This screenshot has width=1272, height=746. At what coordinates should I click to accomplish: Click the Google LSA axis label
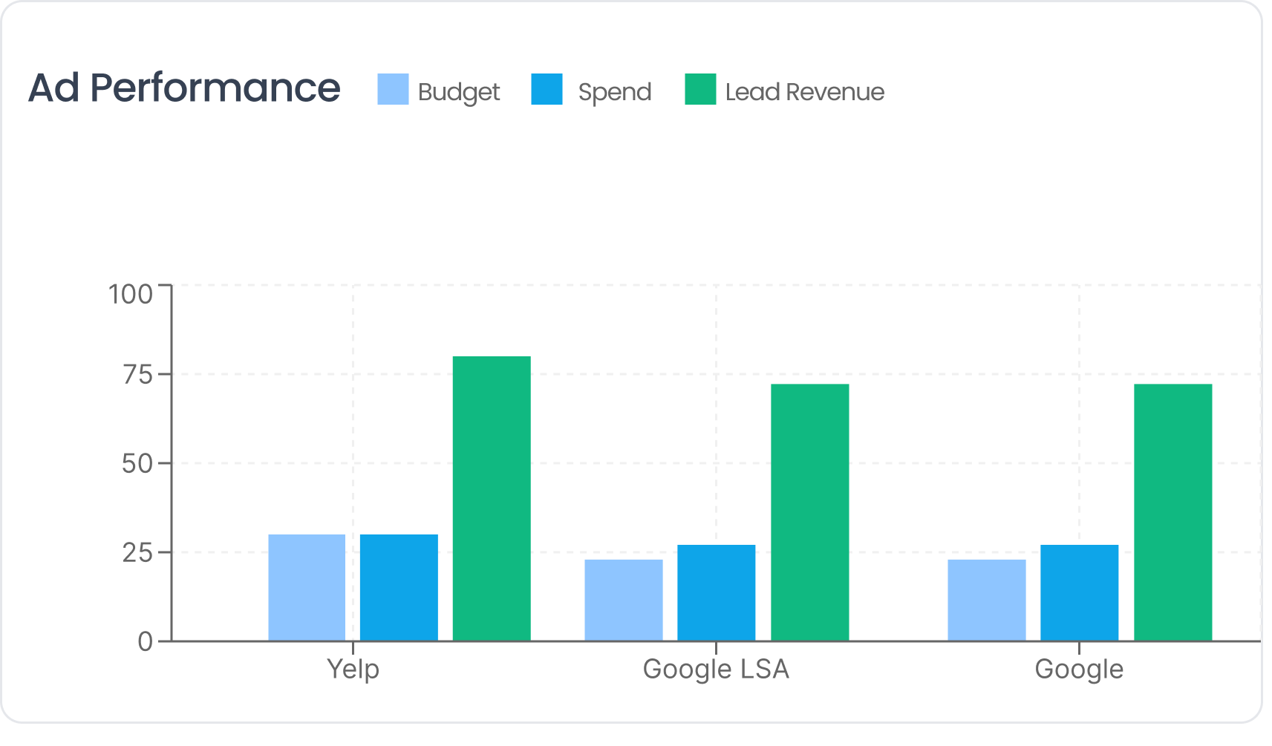(716, 669)
